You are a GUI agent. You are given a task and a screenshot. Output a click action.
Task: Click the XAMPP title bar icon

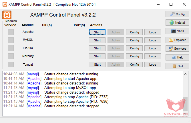[4, 4]
